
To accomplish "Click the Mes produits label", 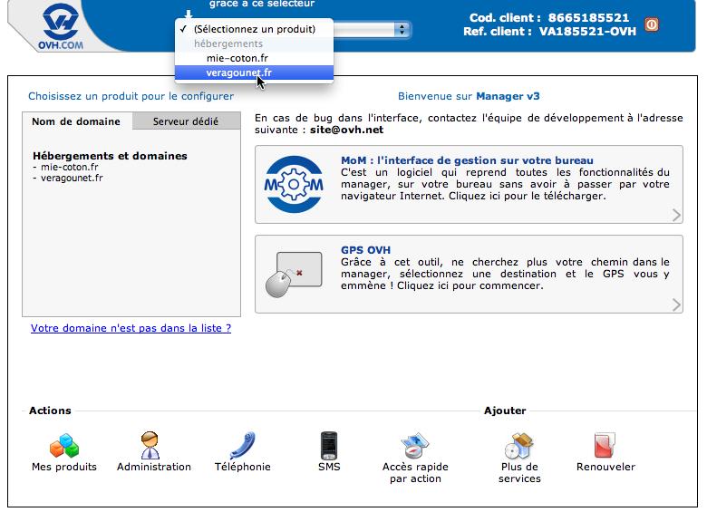I will coord(64,467).
